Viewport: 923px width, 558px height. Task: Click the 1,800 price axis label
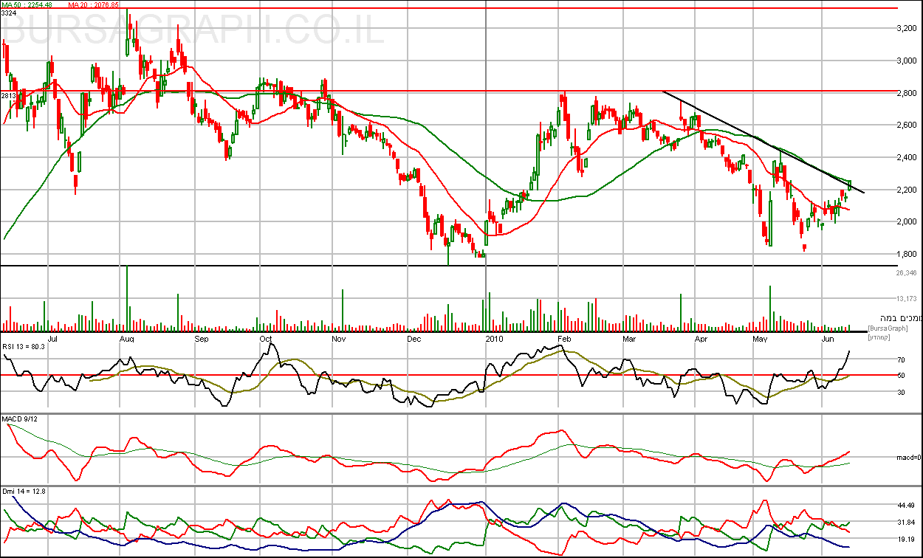point(906,254)
